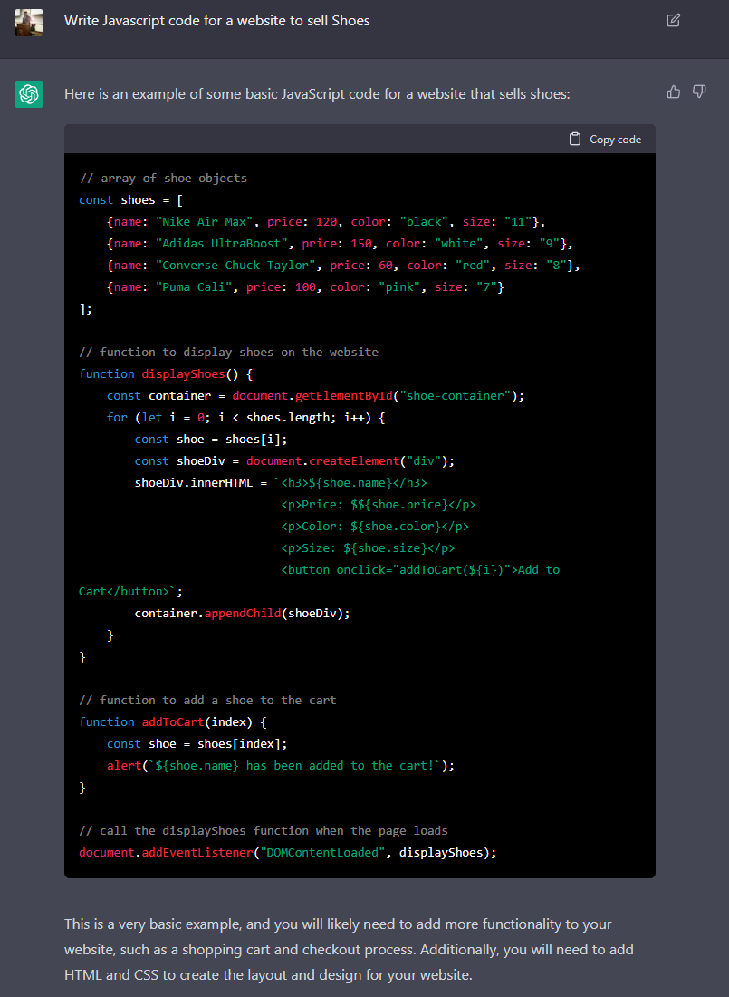Click the user profile avatar thumbnail
This screenshot has width=729, height=997.
coord(29,23)
